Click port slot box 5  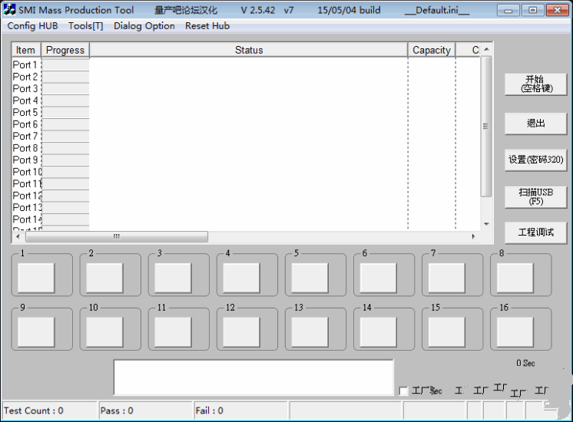pos(310,278)
